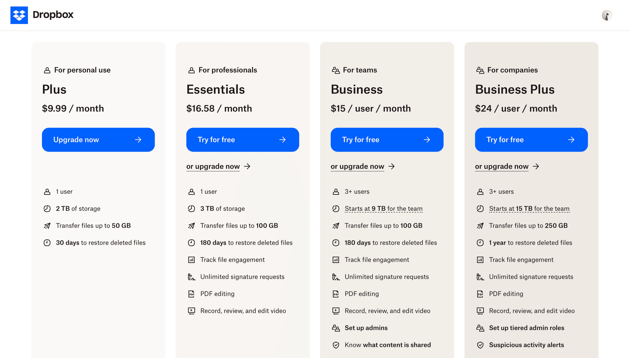This screenshot has width=630, height=358.
Task: Click Upgrade now on the Plus plan
Action: 98,140
